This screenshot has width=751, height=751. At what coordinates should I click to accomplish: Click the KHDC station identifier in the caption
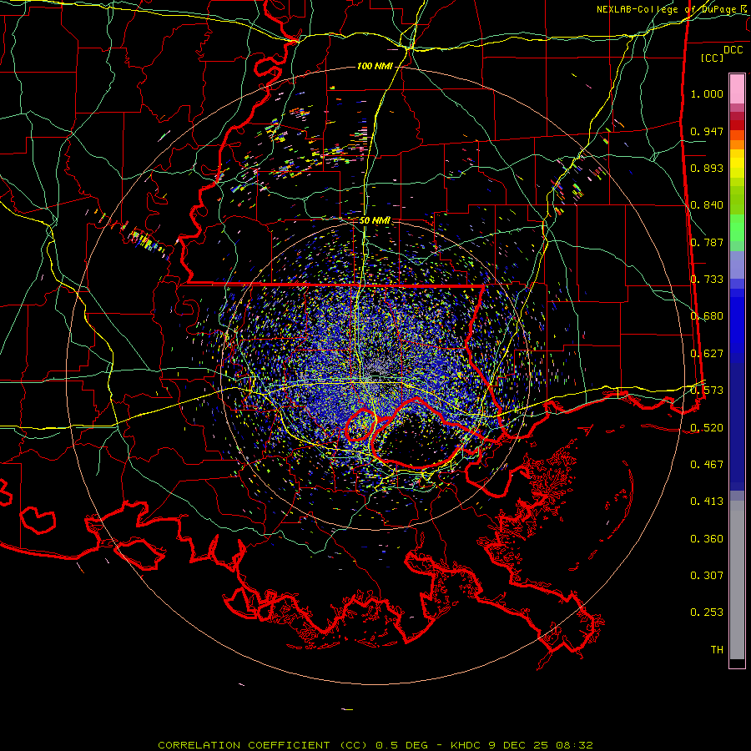coord(467,745)
